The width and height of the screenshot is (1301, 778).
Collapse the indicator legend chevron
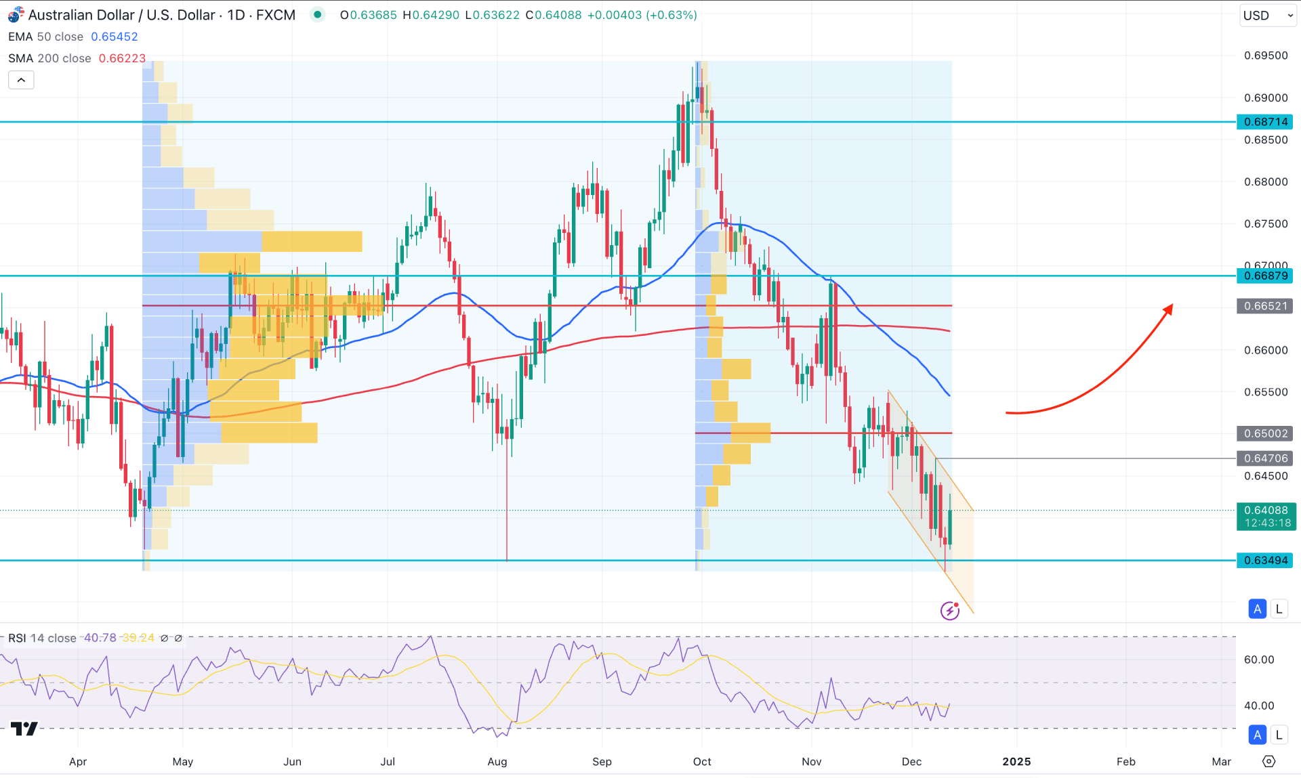pyautogui.click(x=21, y=81)
